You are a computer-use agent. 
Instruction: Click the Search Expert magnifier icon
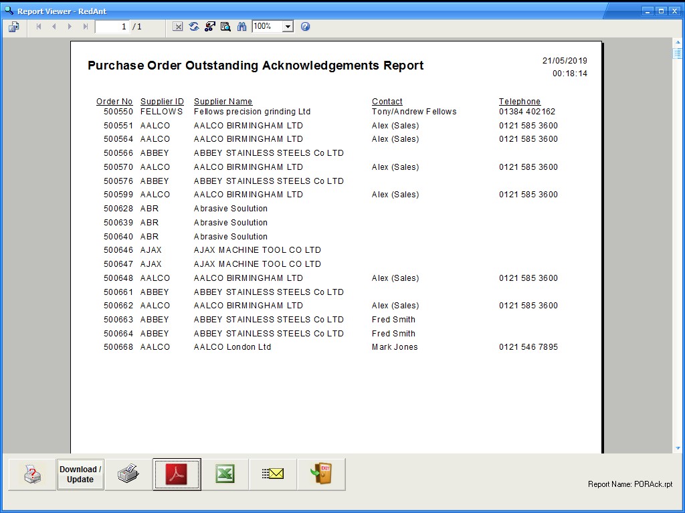tap(225, 27)
